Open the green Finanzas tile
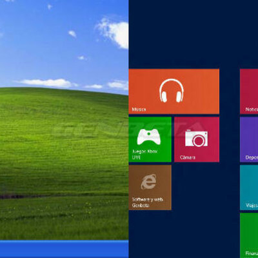Image resolution: width=258 pixels, height=258 pixels. click(x=249, y=235)
